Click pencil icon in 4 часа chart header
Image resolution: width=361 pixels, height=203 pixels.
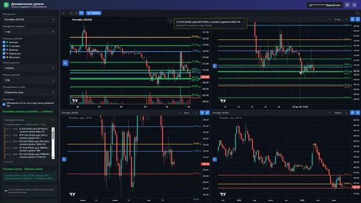[x=358, y=19]
